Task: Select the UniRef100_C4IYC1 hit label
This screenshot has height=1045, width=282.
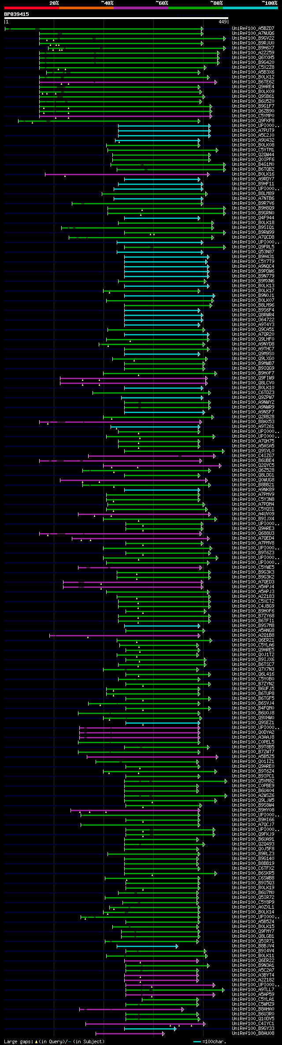Action: [x=253, y=1023]
